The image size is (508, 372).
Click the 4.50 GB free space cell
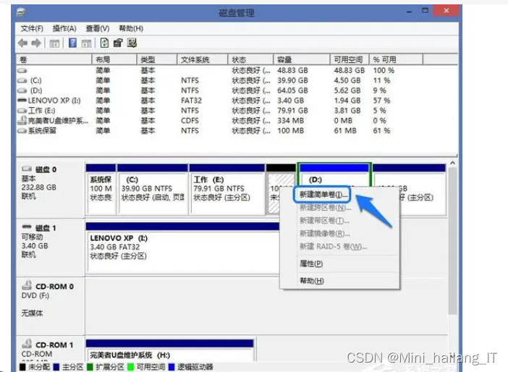[347, 80]
